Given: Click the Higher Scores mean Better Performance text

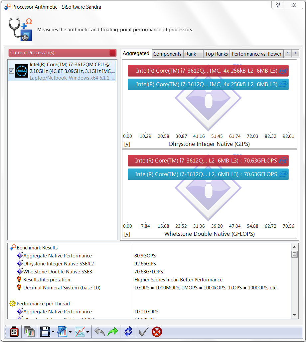Looking at the screenshot, I should pos(179,280).
